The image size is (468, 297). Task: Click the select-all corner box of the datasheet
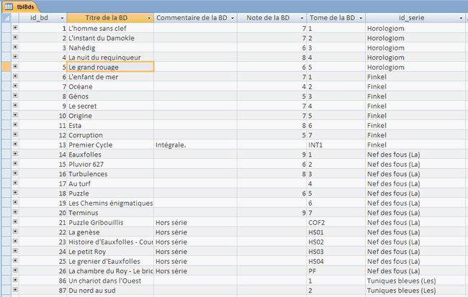pos(5,17)
